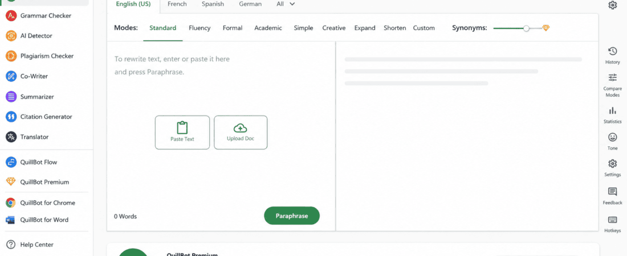Open the Feedback icon

[612, 192]
